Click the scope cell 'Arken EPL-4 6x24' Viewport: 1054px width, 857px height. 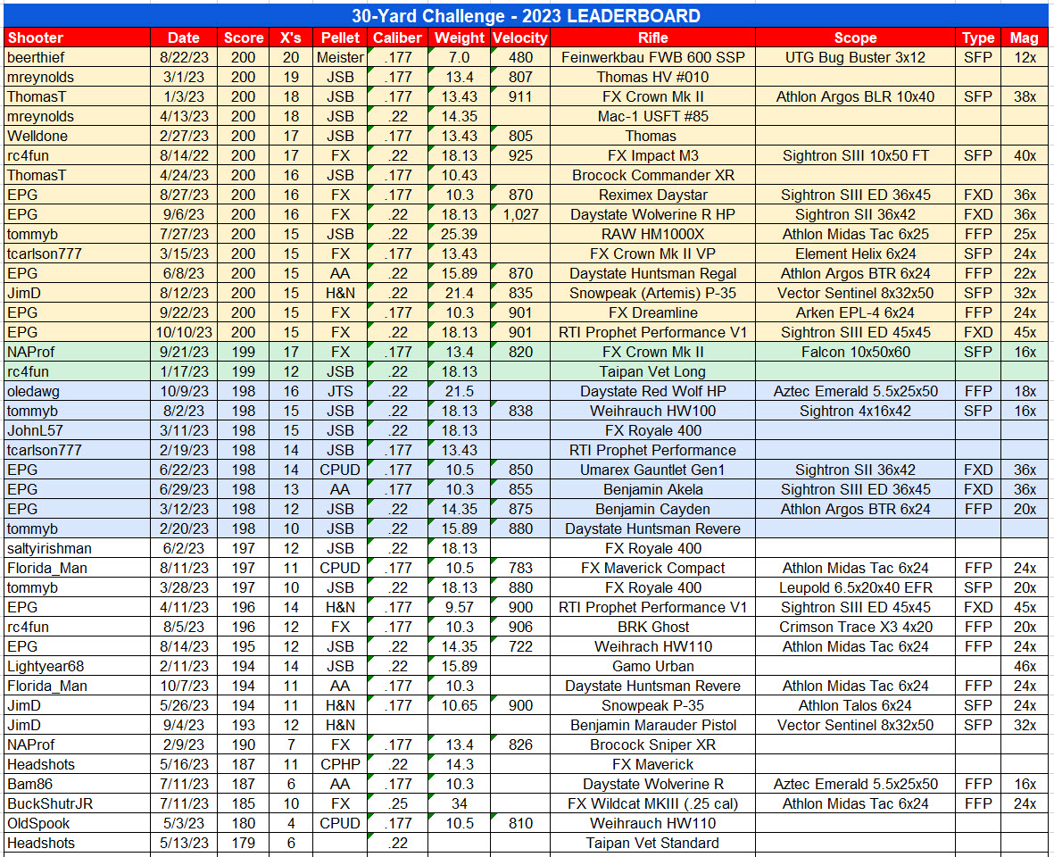click(855, 312)
